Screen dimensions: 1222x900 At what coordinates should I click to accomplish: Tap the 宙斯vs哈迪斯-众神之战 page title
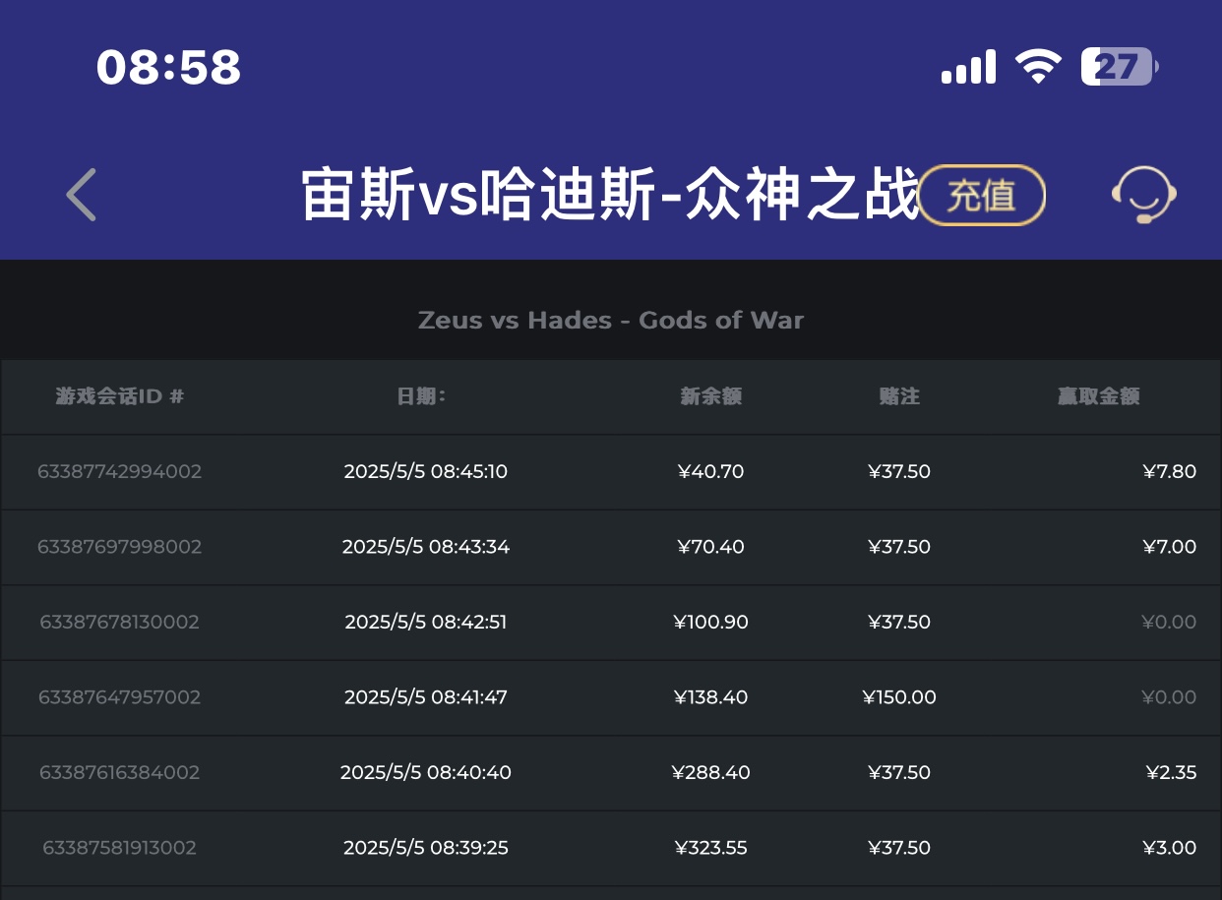tap(610, 195)
